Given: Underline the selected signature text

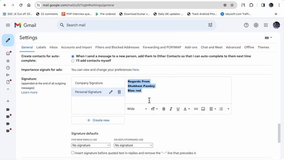Looking at the screenshot, I should tap(178, 109).
